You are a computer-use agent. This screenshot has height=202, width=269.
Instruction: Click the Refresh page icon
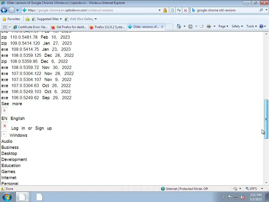[179, 10]
